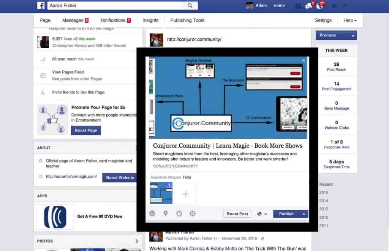This screenshot has width=389, height=251.
Task: Hide the available images section
Action: [187, 177]
